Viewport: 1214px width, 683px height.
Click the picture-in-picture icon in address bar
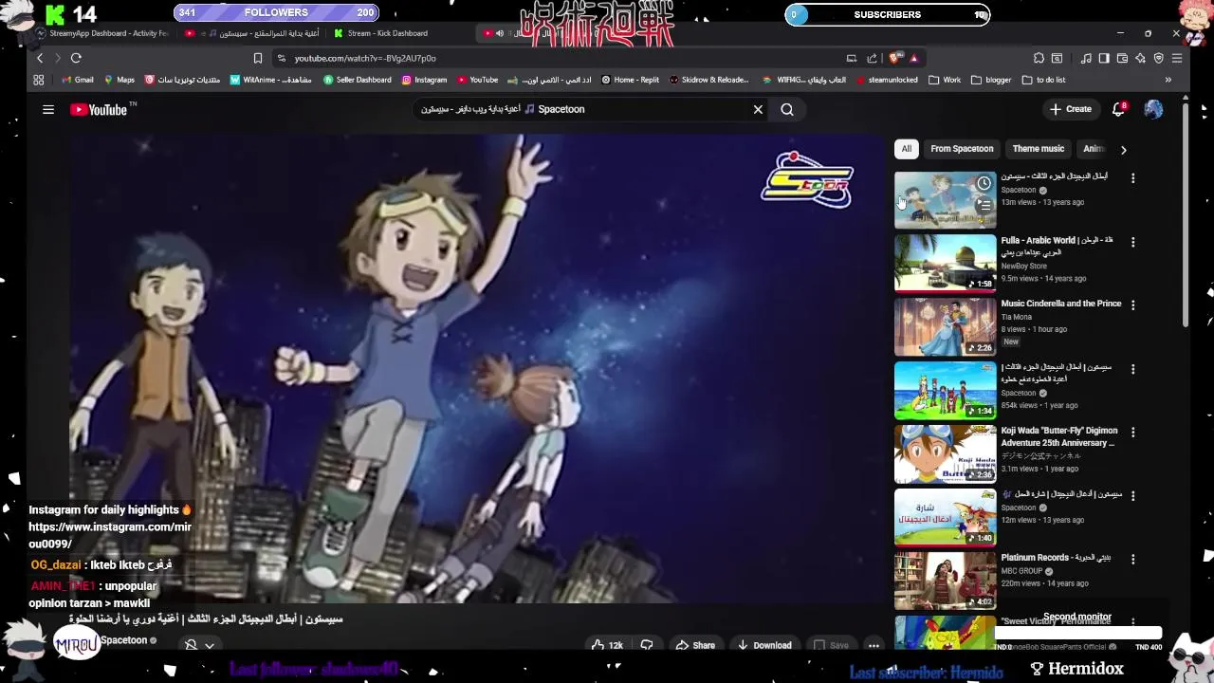coord(851,58)
